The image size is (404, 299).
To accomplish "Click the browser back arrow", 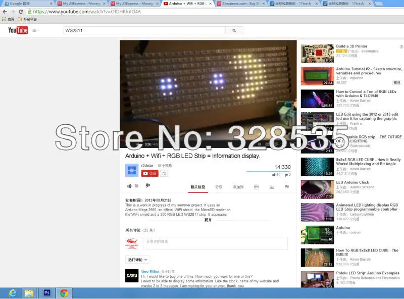I will 5,12.
